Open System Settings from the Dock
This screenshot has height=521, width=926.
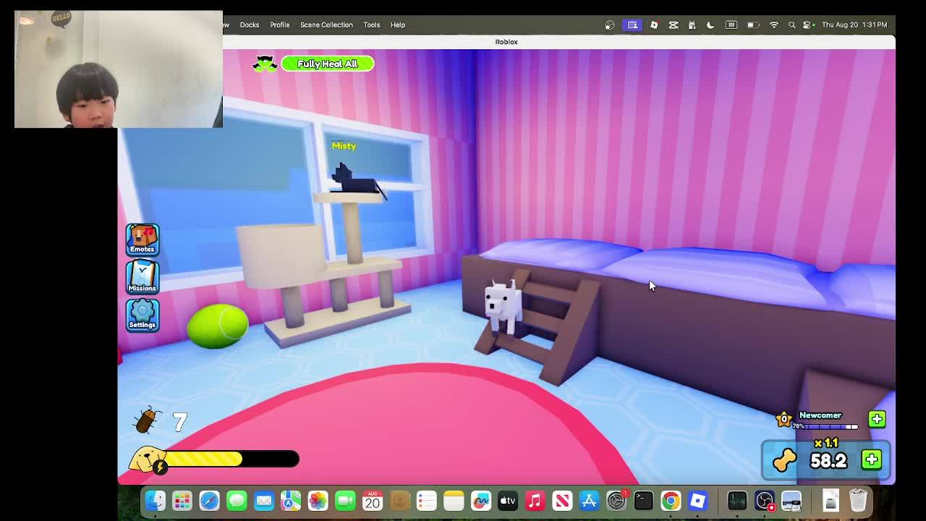[616, 501]
